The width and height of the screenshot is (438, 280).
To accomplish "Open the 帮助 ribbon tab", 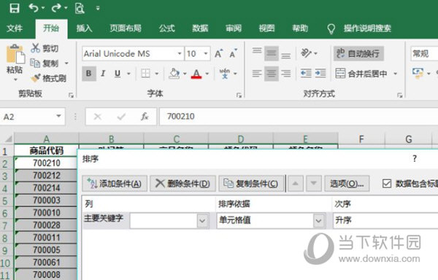I will click(300, 28).
